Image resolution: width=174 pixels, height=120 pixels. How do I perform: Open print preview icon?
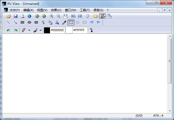click(x=23, y=16)
